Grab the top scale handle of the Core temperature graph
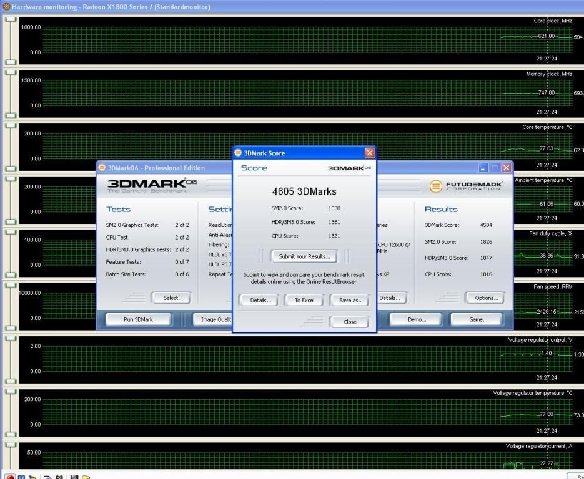584x479 pixels. pos(11,126)
